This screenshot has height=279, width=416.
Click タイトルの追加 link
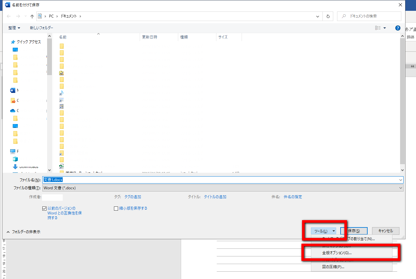[215, 197]
